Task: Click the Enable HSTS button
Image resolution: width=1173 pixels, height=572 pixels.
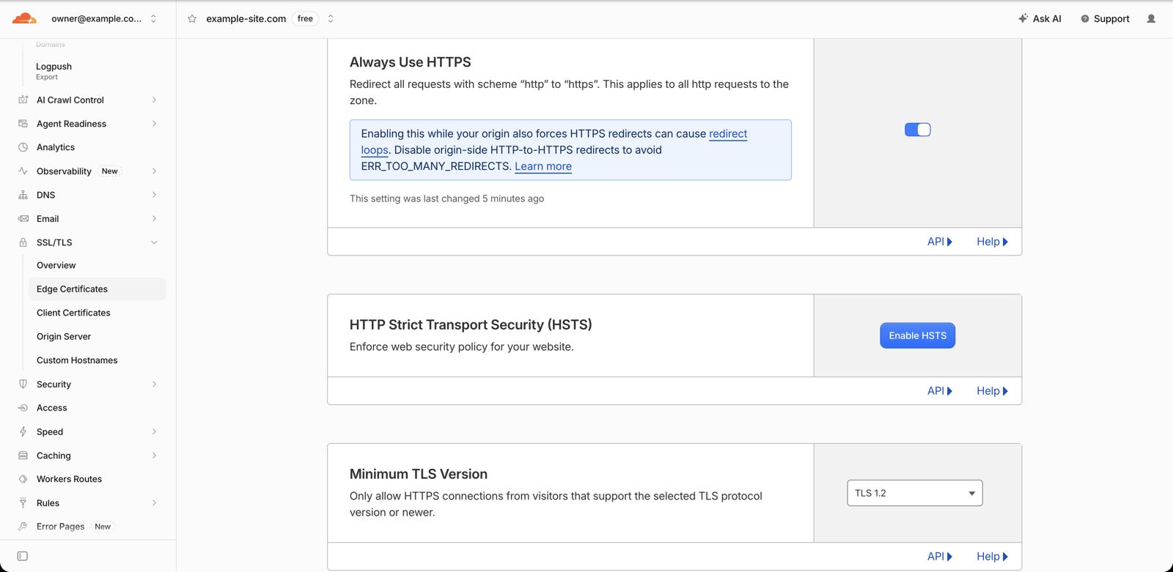Action: 917,335
